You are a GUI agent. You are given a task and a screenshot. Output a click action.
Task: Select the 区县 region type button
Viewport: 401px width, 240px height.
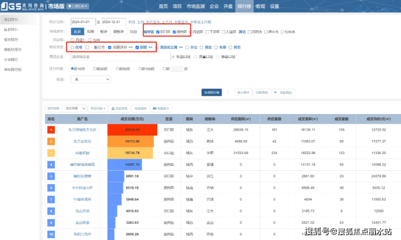[77, 32]
